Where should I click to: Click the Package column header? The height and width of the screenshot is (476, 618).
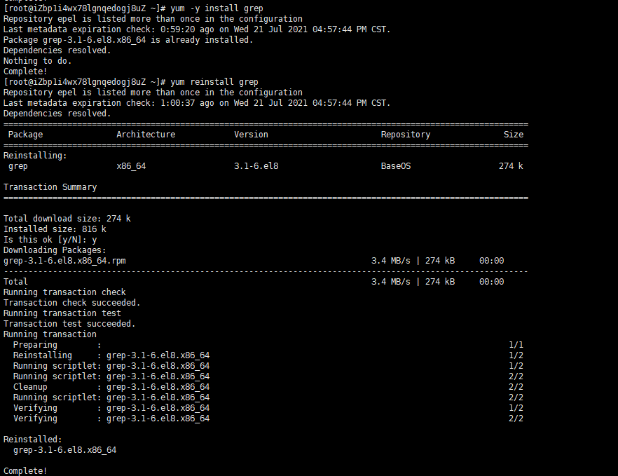[25, 135]
